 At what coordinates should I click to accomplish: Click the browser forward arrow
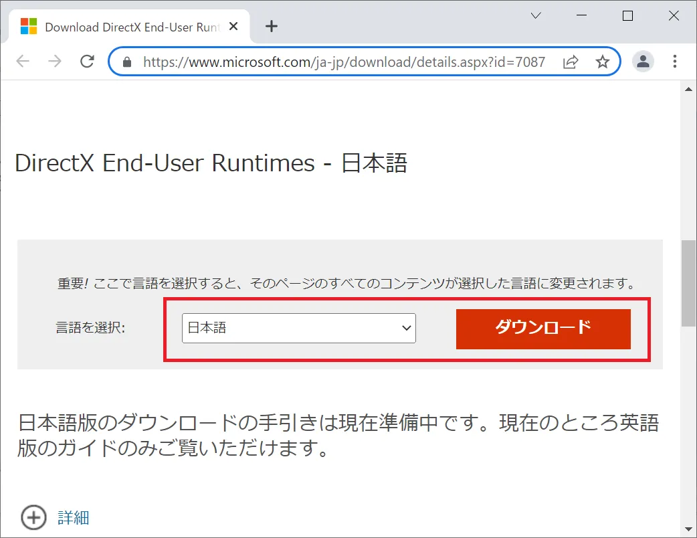click(55, 61)
